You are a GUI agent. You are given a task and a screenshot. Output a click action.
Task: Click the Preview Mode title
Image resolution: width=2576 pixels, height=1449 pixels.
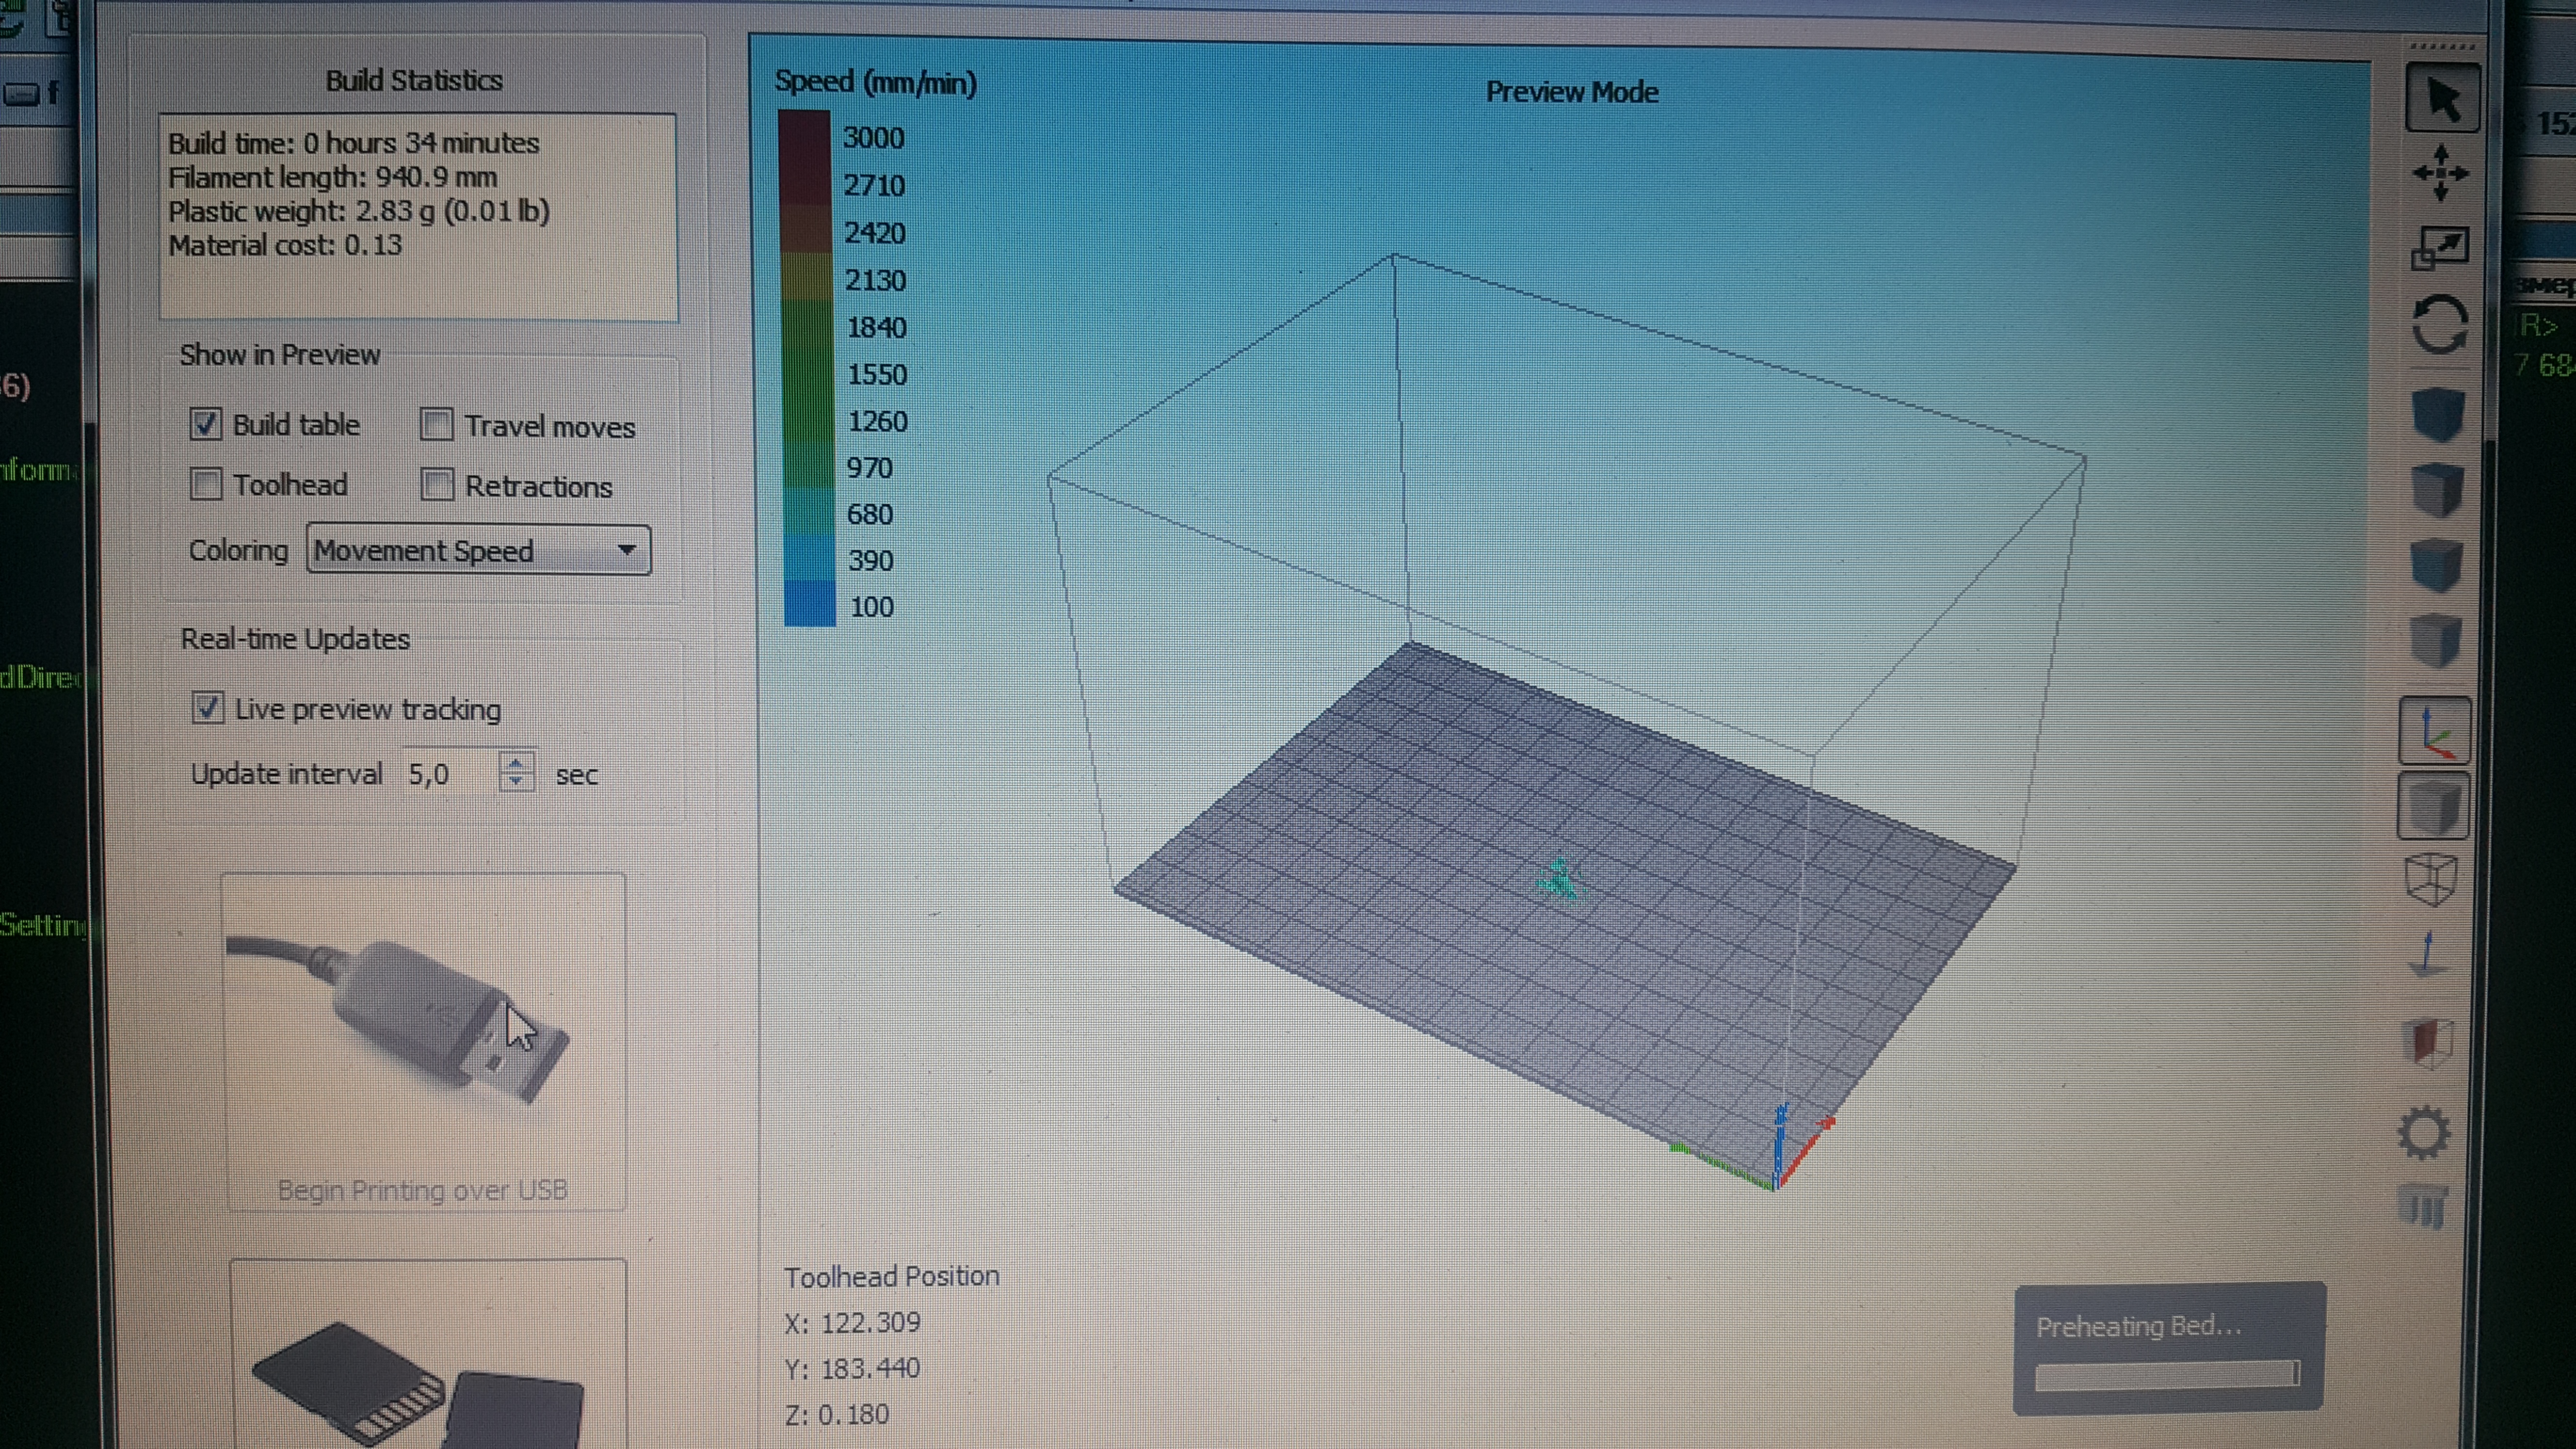[1572, 92]
